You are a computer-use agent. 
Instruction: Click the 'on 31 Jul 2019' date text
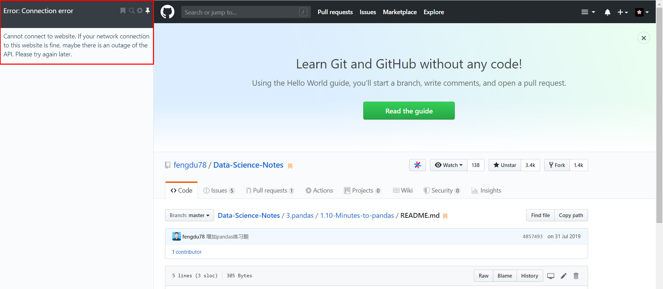(x=564, y=236)
